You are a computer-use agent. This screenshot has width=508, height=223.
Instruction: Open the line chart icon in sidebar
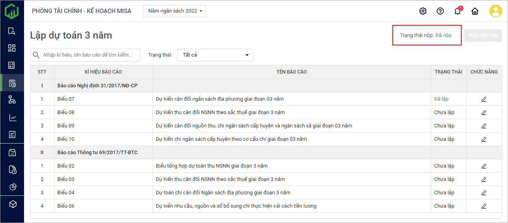[x=12, y=118]
